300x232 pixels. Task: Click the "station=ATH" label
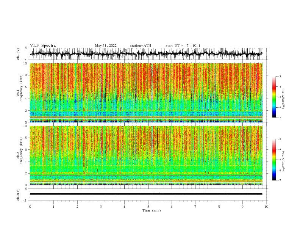coord(141,45)
